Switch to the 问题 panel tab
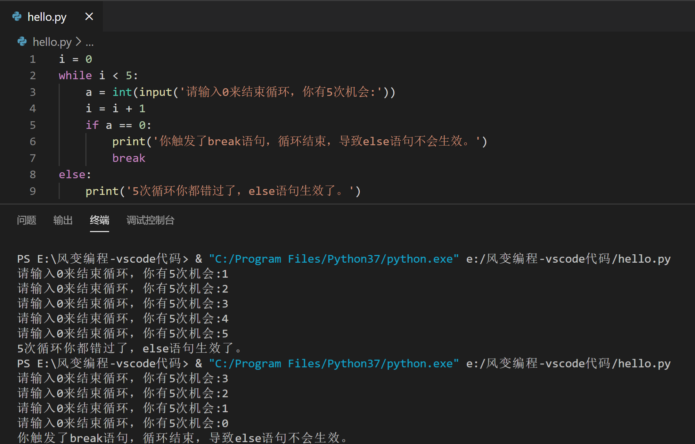The width and height of the screenshot is (695, 444). 26,220
